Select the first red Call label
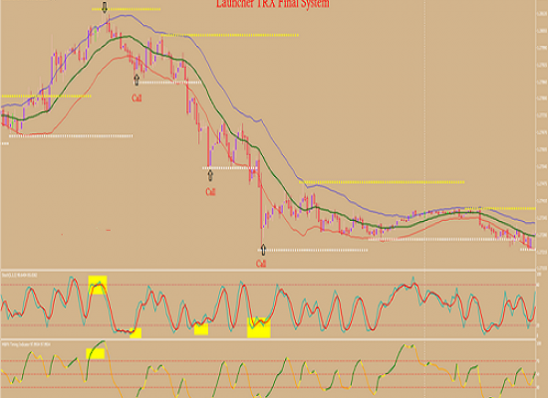 point(137,99)
